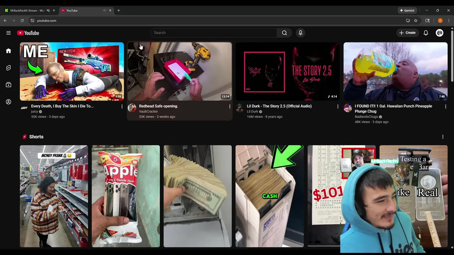Image resolution: width=454 pixels, height=255 pixels.
Task: Open the side panel search icon in Chrome toolbar
Action: pyautogui.click(x=427, y=21)
